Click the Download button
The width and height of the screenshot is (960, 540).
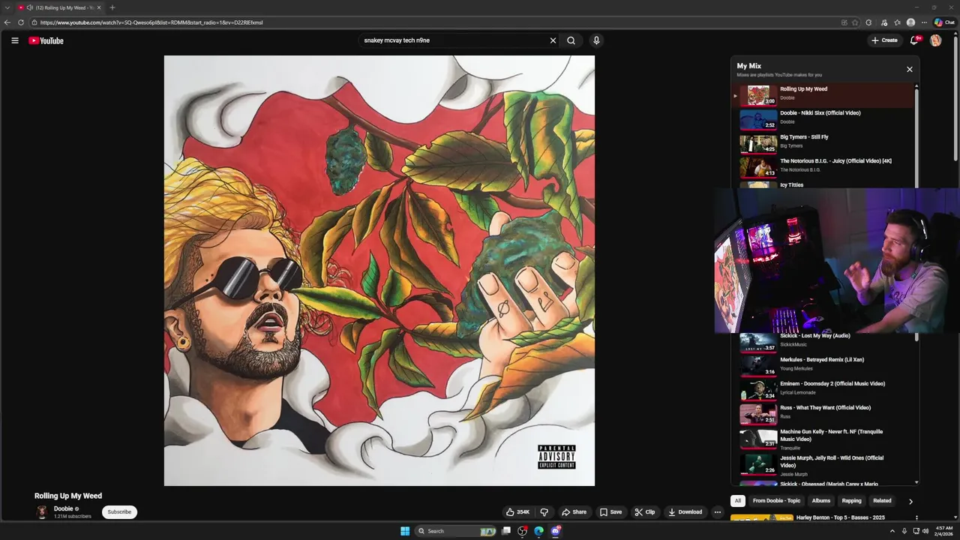click(685, 512)
